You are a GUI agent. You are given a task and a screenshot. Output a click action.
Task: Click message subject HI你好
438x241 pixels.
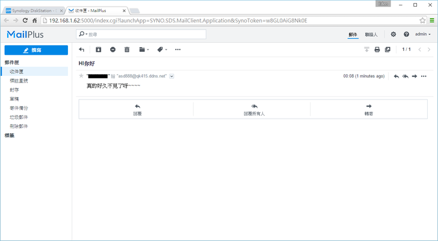pyautogui.click(x=87, y=63)
